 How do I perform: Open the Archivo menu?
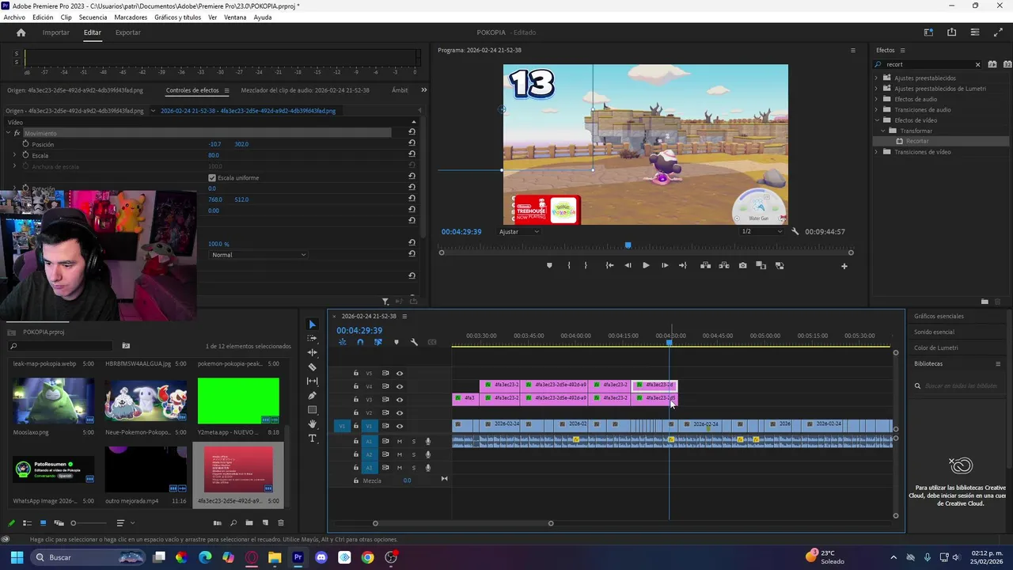(14, 17)
